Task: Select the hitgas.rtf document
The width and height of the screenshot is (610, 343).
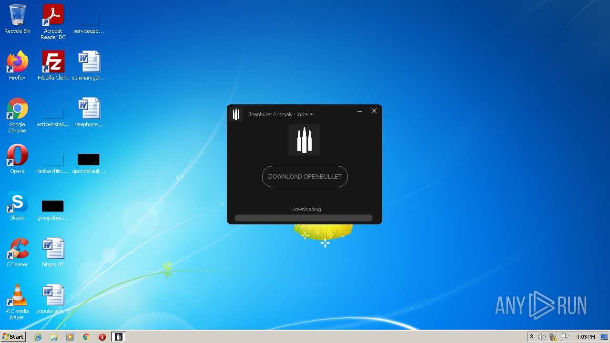Action: (x=53, y=252)
